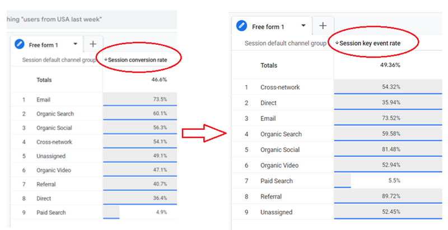This screenshot has height=230, width=448.
Task: Click left Session default channel group header
Action: click(59, 59)
